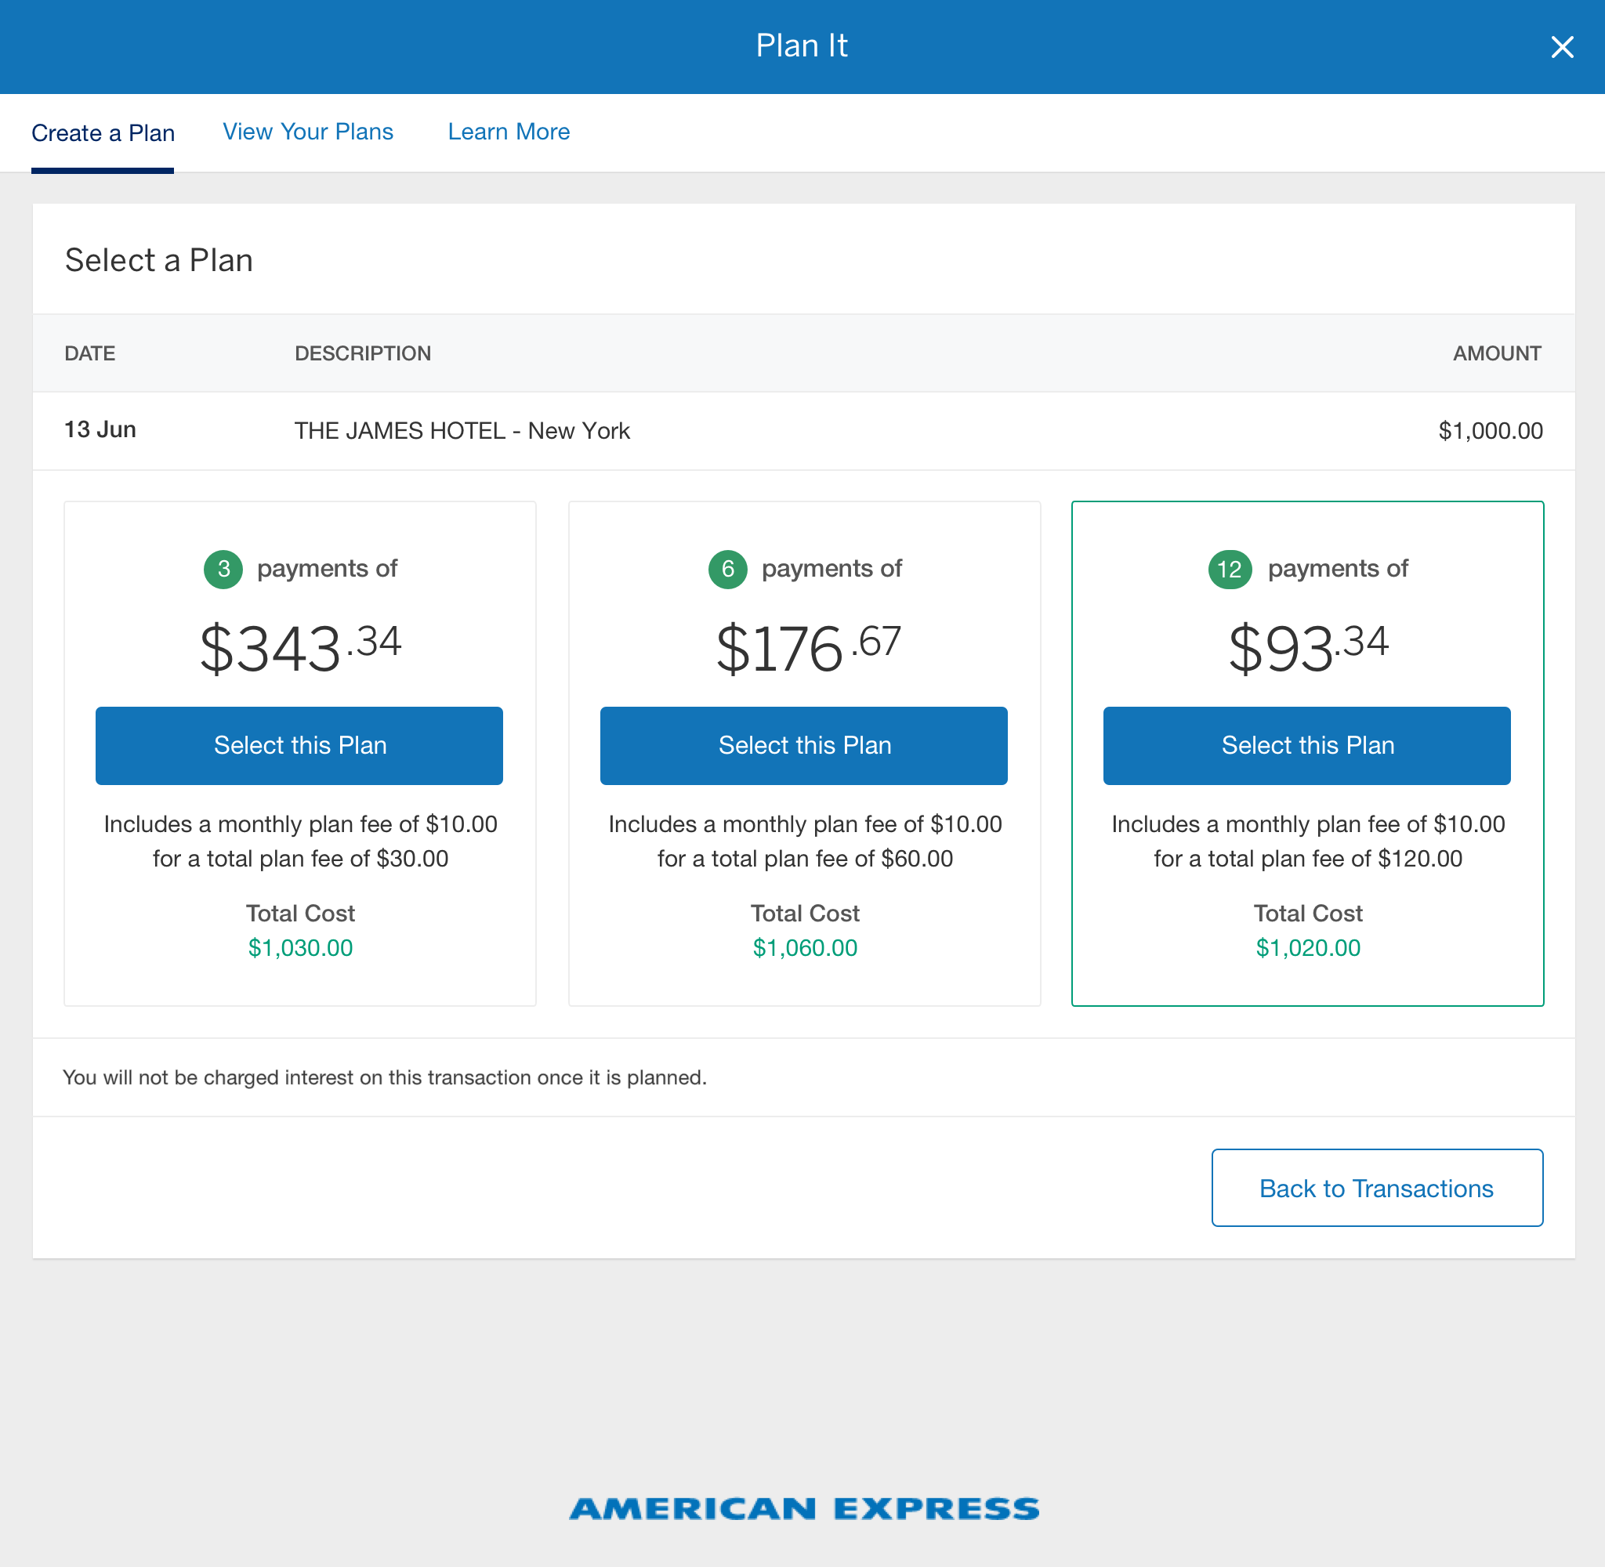Close the Plan It dialog
1605x1567 pixels.
pos(1560,47)
